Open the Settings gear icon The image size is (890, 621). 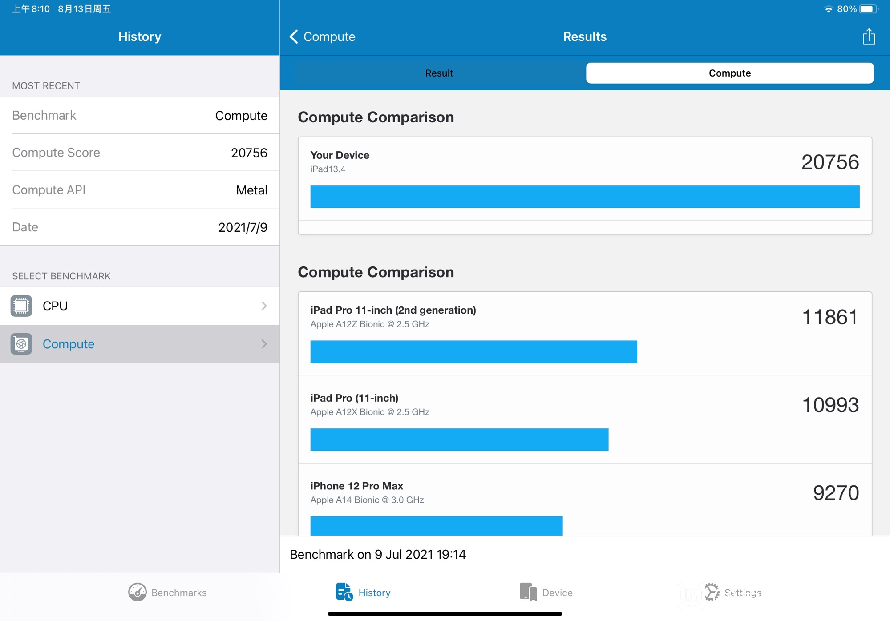(712, 592)
